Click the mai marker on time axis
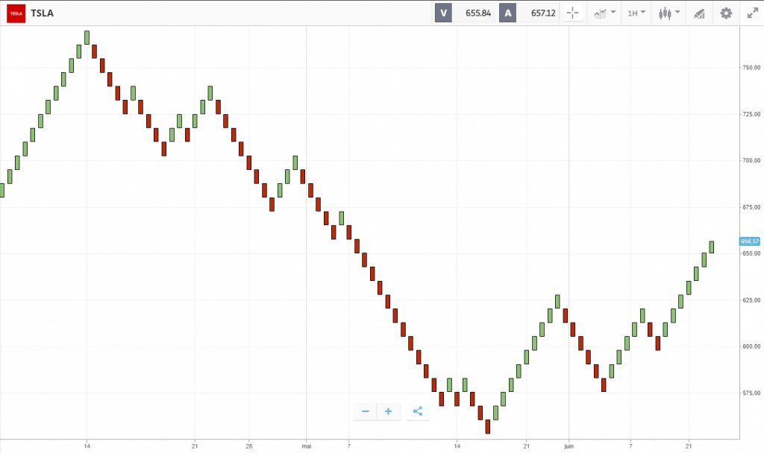The height and width of the screenshot is (453, 764). (x=307, y=446)
